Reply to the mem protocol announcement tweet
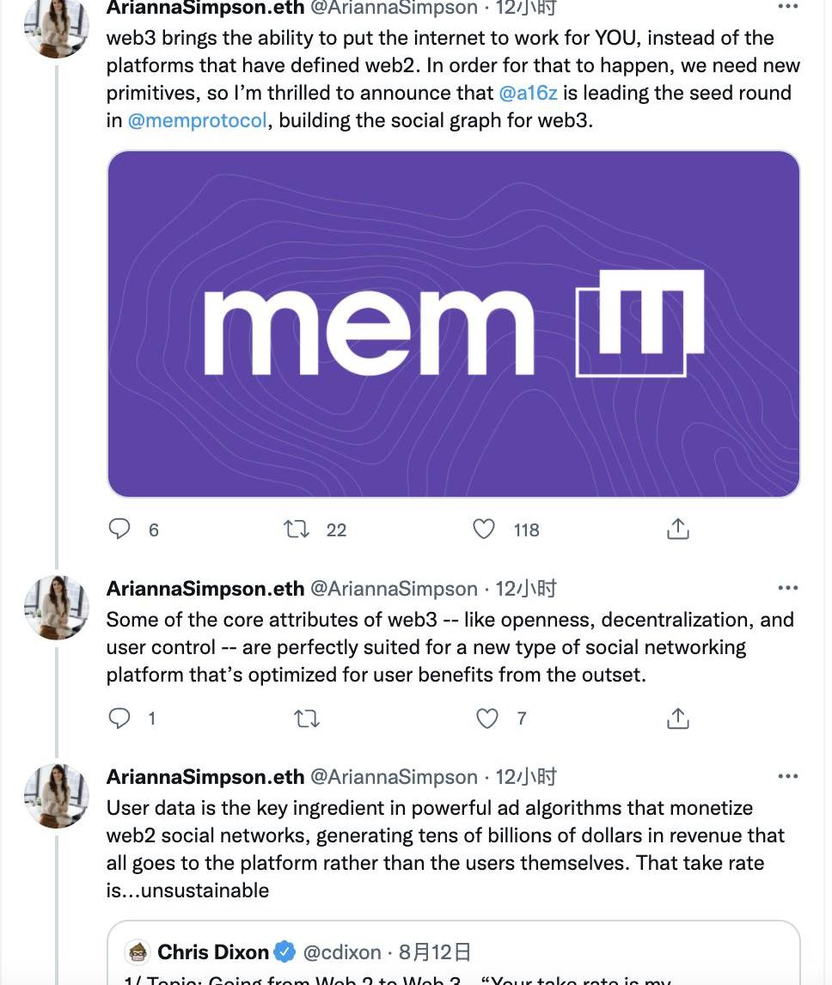832x985 pixels. pyautogui.click(x=119, y=529)
